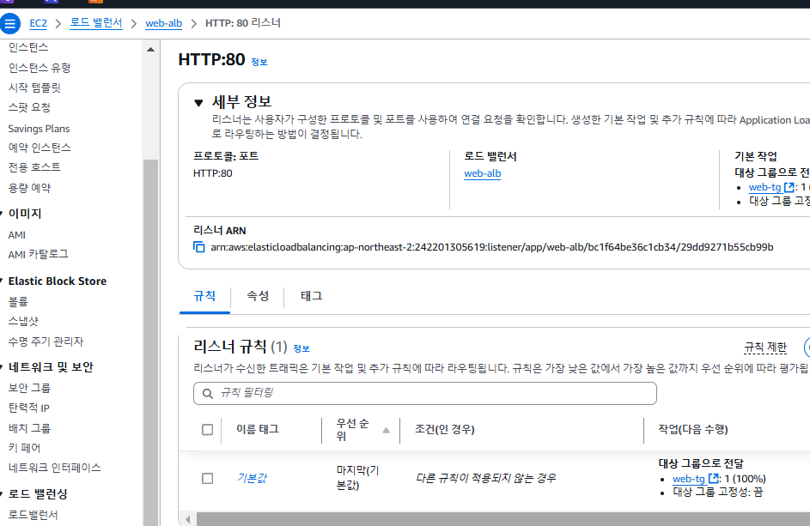Image resolution: width=810 pixels, height=526 pixels.
Task: Open 시작 템플릿 in sidebar
Action: [x=34, y=88]
